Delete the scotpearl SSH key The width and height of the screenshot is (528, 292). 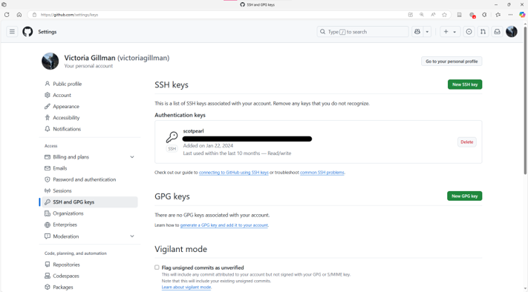[x=466, y=142]
